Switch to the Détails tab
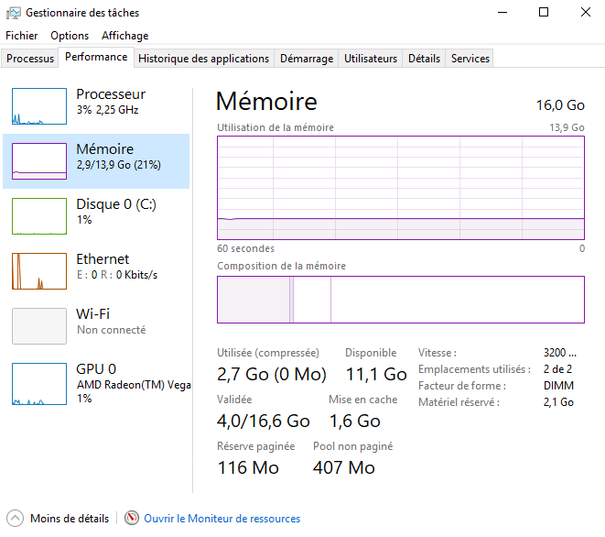Image resolution: width=605 pixels, height=537 pixels. click(x=424, y=59)
